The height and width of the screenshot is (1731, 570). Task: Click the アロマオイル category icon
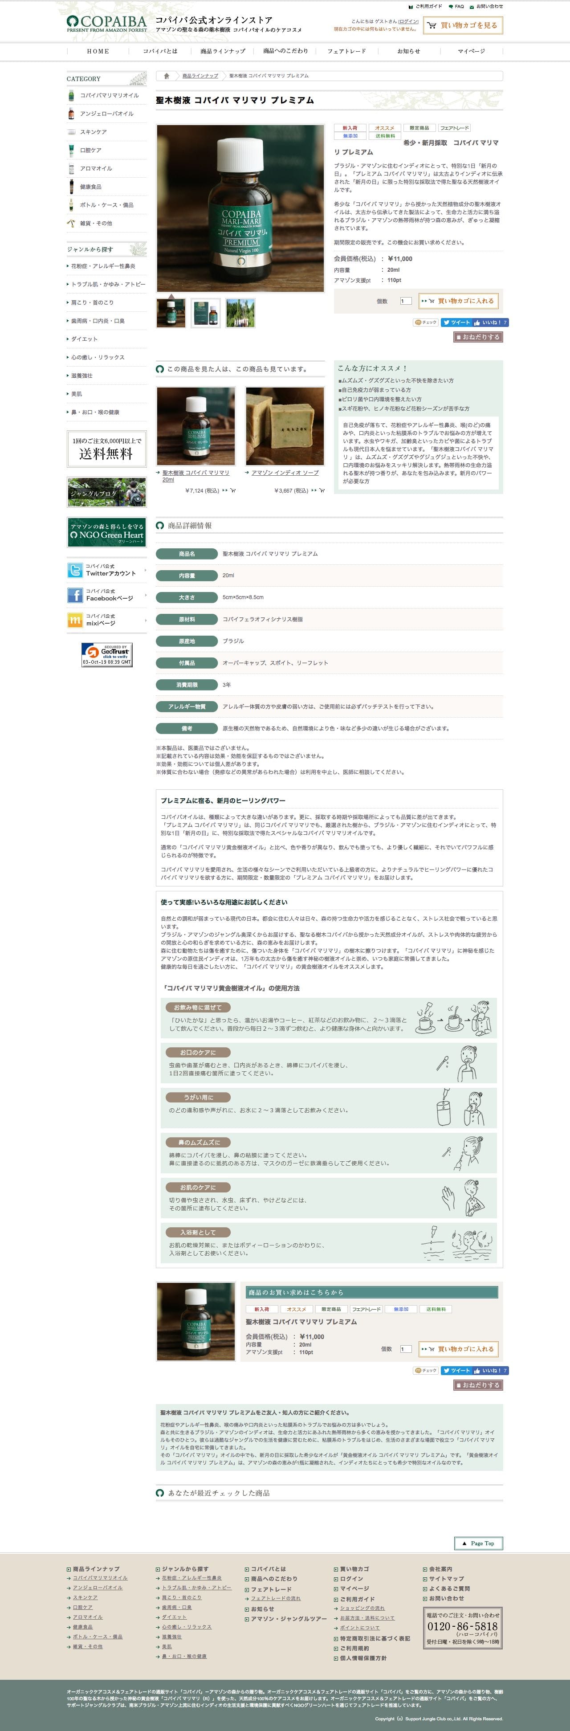click(71, 169)
